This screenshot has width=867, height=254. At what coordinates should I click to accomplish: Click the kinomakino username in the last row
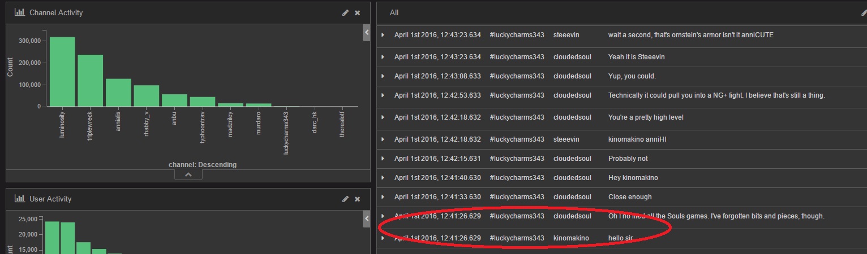(x=570, y=238)
